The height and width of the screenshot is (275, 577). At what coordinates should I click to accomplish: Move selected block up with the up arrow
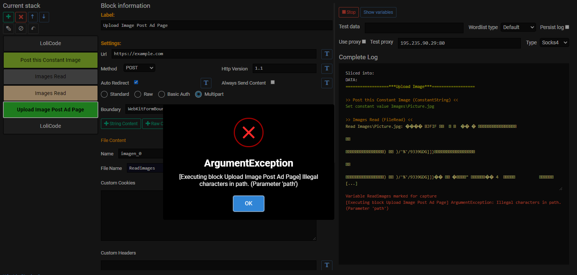(32, 17)
